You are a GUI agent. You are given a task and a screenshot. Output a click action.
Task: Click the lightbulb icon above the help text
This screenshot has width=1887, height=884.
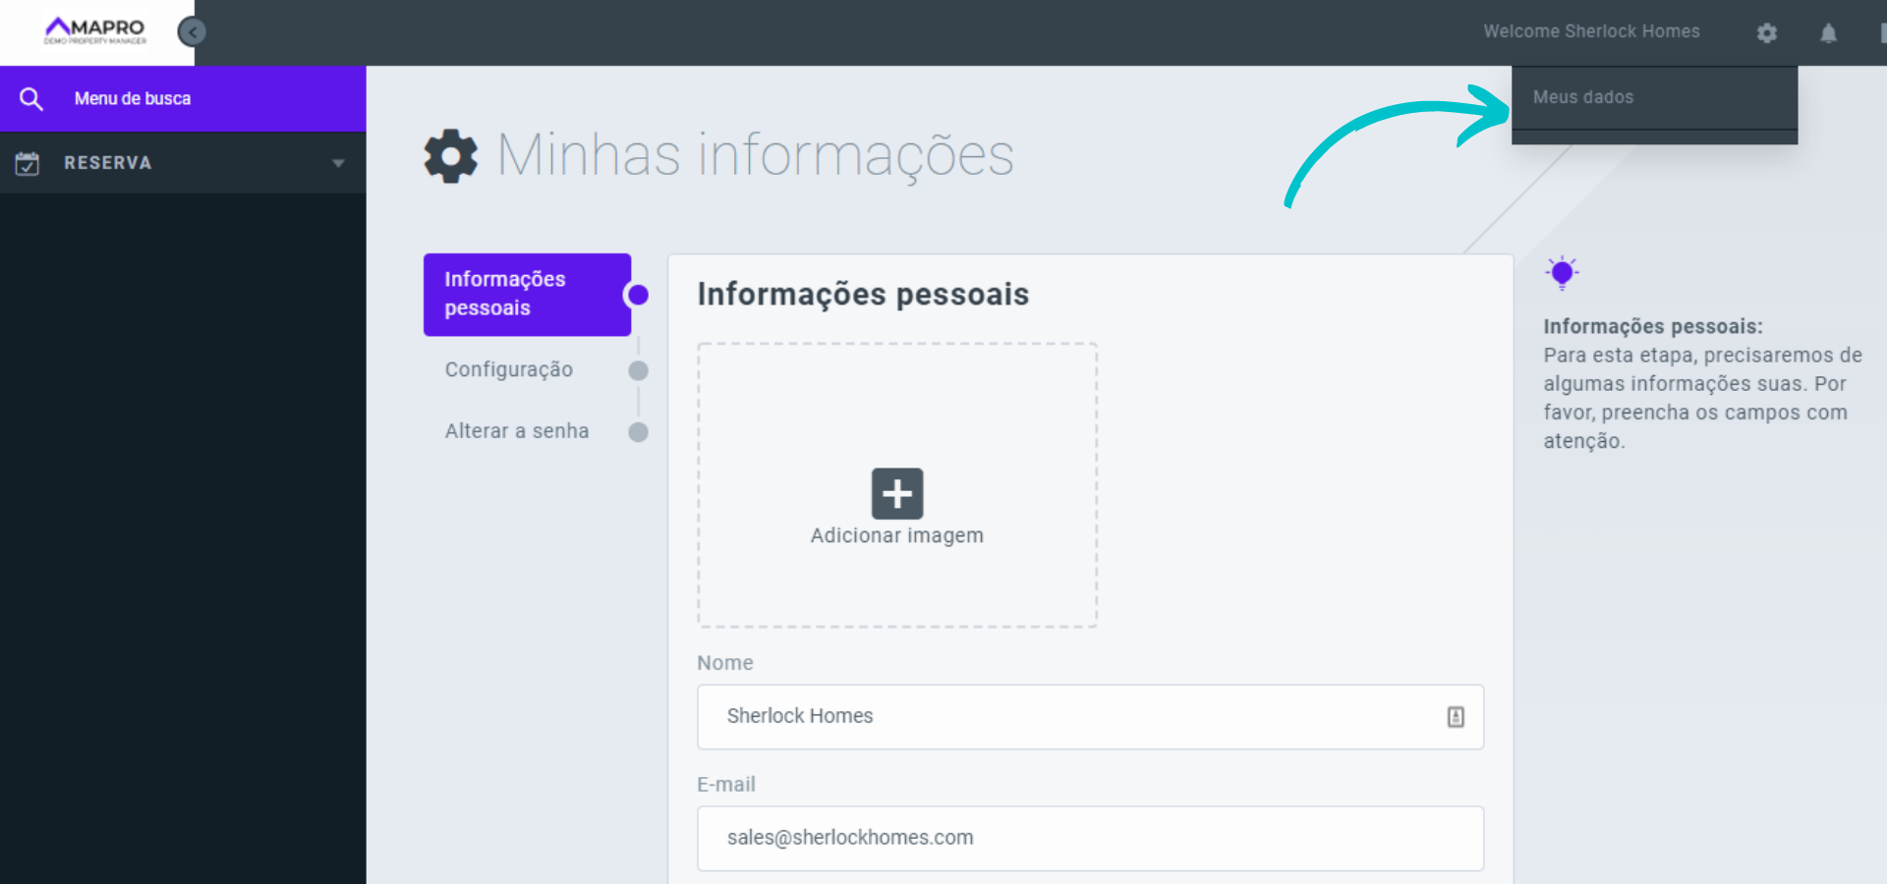click(1562, 272)
